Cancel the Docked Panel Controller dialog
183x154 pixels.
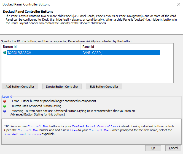173,148
